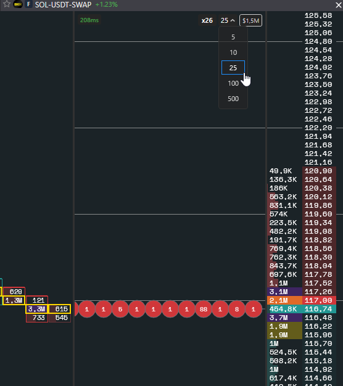Image resolution: width=343 pixels, height=386 pixels.
Task: Click the red trade bubble labeled 88
Action: [204, 309]
